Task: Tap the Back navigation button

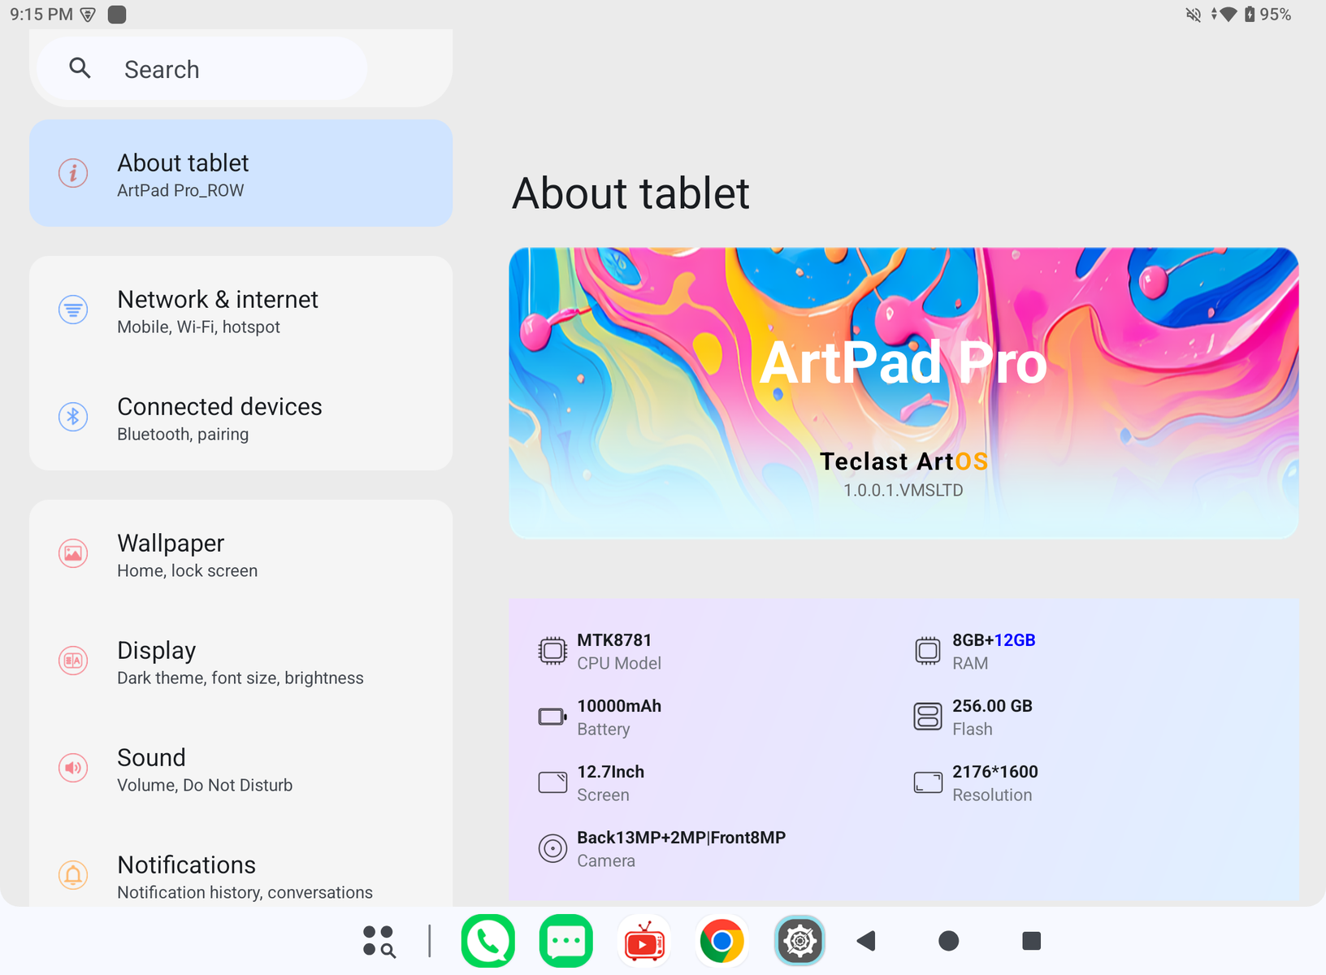Action: (x=866, y=941)
